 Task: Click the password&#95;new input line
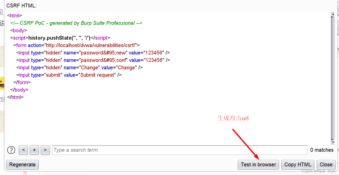(93, 53)
